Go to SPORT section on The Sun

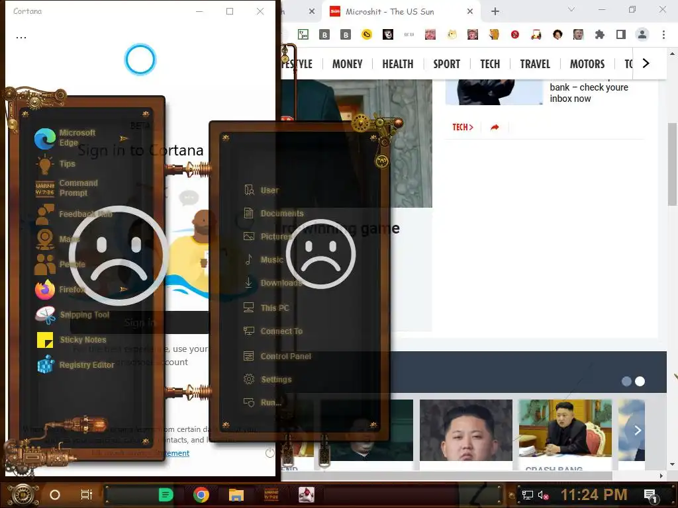pos(447,64)
